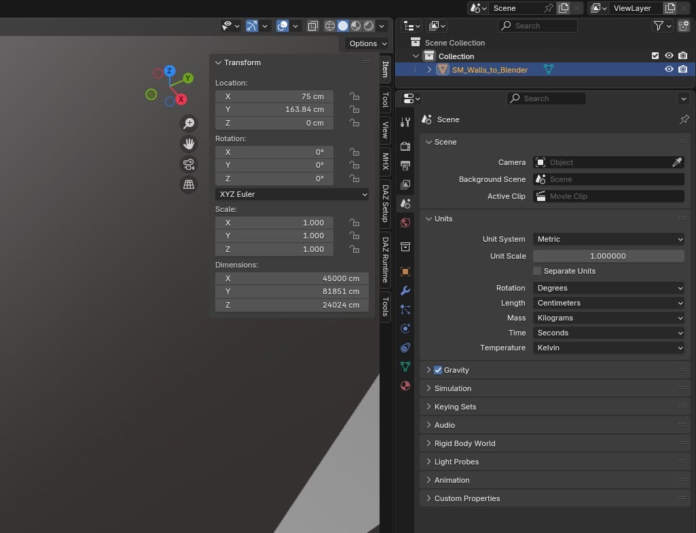This screenshot has height=533, width=696.
Task: Uncheck the Gravity checkbox
Action: (438, 370)
